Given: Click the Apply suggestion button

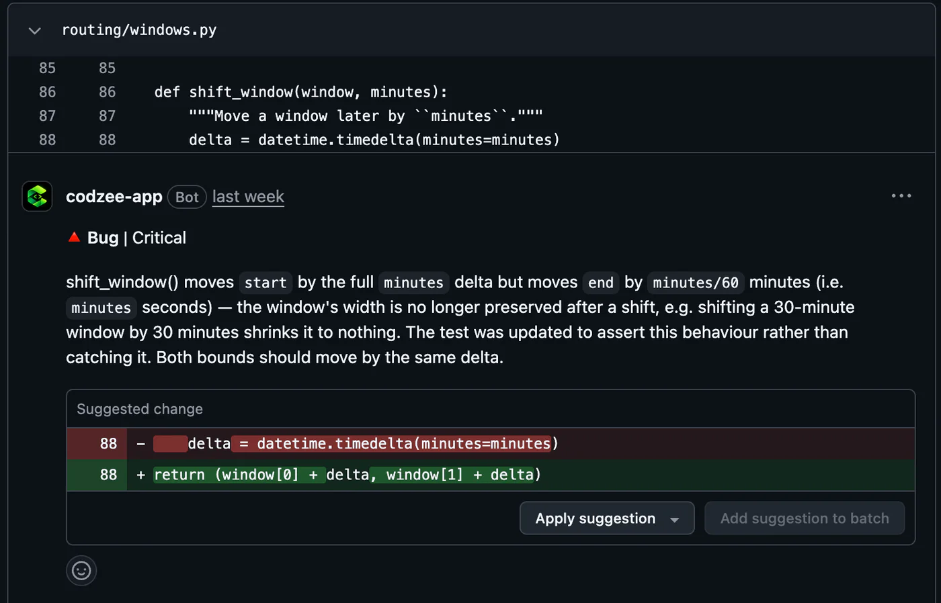Looking at the screenshot, I should coord(595,518).
